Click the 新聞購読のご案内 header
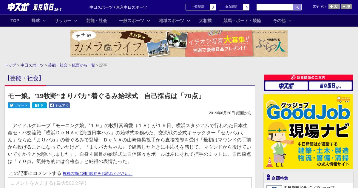The height and width of the screenshot is (188, 358). pyautogui.click(x=308, y=77)
